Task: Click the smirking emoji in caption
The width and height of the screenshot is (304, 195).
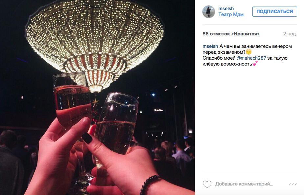Action: (248, 52)
